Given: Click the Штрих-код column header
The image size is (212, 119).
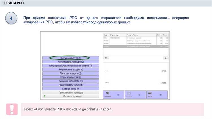Looking at the screenshot, I should [x=118, y=35].
